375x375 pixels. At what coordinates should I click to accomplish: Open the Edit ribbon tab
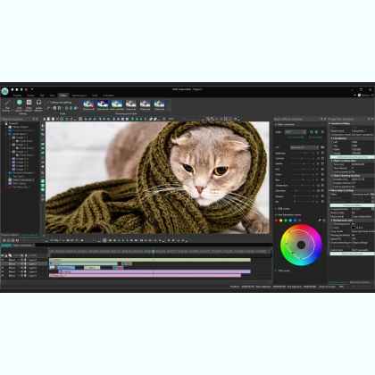tap(42, 96)
